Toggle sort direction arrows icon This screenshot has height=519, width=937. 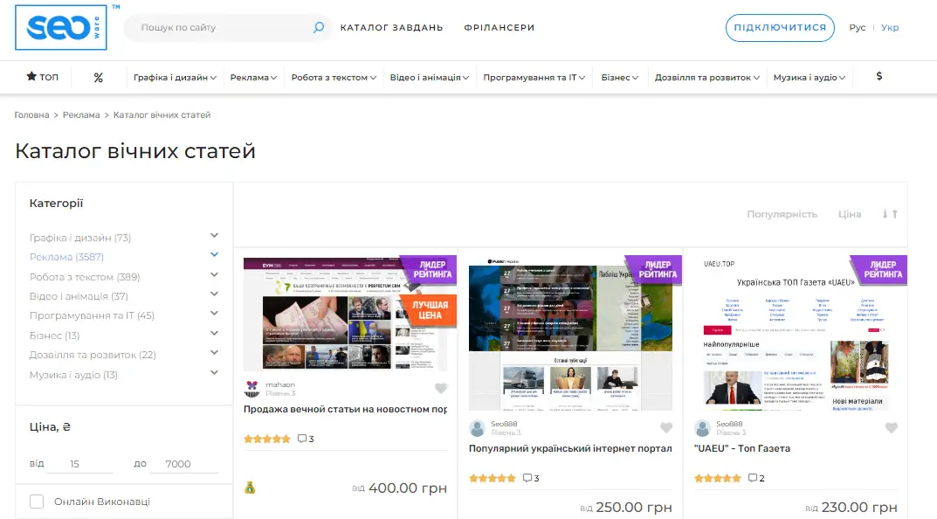pos(890,213)
